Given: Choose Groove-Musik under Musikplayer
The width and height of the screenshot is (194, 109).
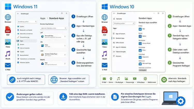Looking at the screenshot, I should [145, 43].
